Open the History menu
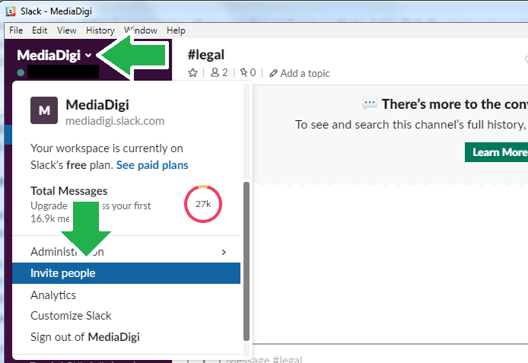The image size is (528, 363). pos(100,30)
